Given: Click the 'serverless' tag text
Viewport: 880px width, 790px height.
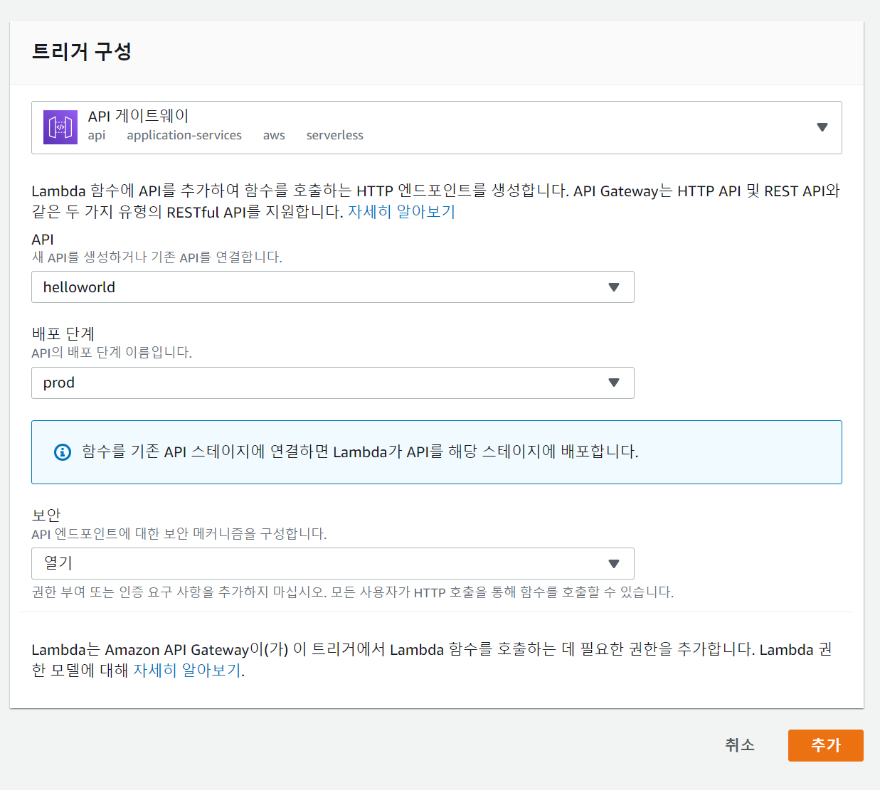Looking at the screenshot, I should click(x=335, y=135).
